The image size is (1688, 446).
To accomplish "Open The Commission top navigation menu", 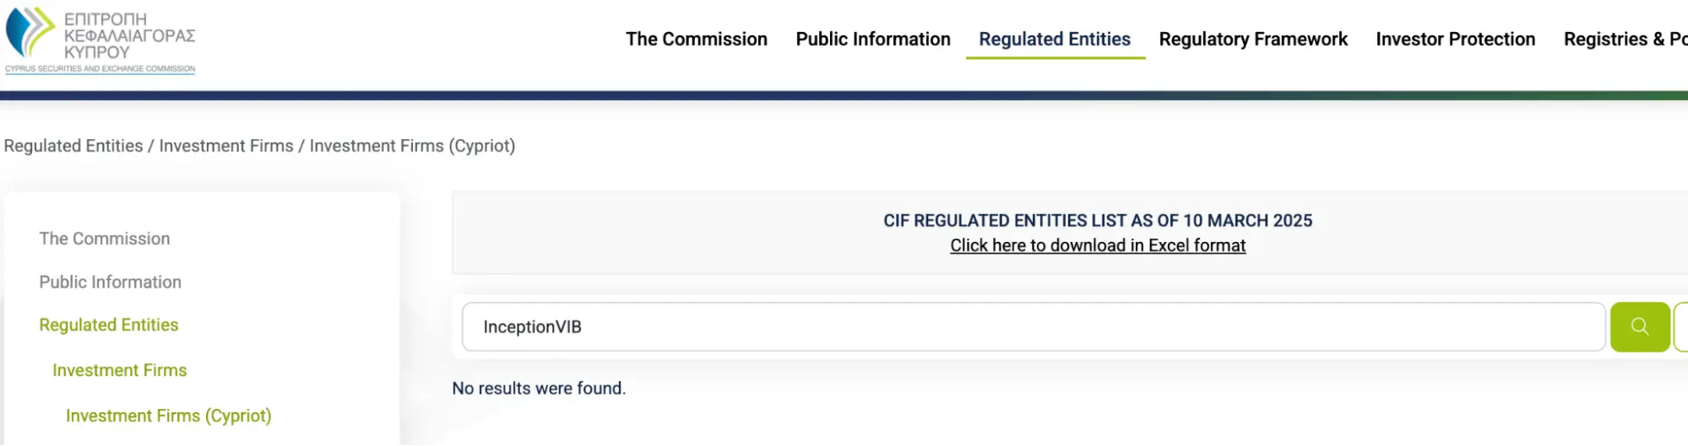I will coord(696,40).
